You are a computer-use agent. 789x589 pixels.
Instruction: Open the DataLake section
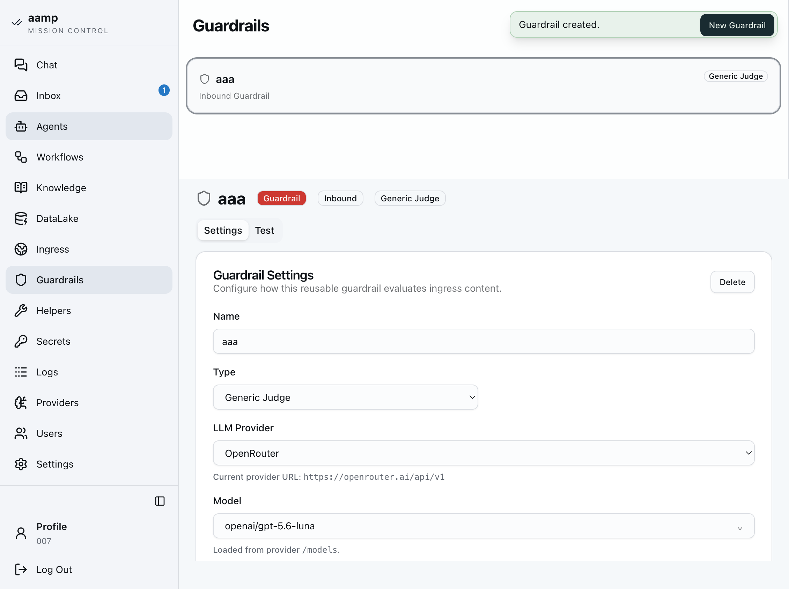(89, 218)
